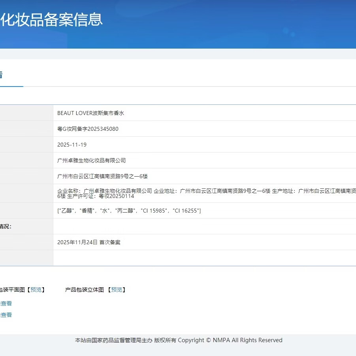
Task: Click the page heading 化妆品备案信息
Action: (x=51, y=19)
